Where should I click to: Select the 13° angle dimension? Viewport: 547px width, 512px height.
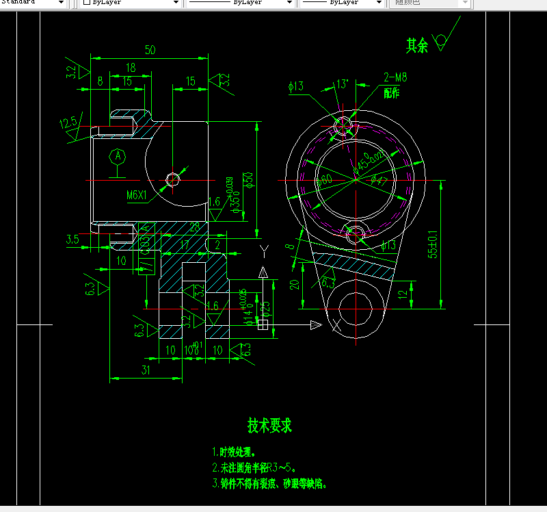click(x=343, y=84)
